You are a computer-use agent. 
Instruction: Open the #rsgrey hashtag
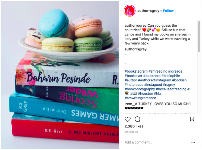(x=169, y=85)
